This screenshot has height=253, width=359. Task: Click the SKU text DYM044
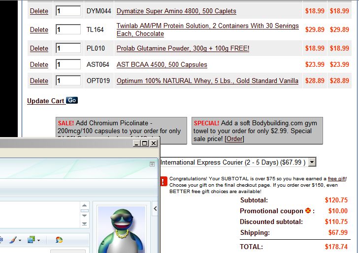[x=98, y=11]
